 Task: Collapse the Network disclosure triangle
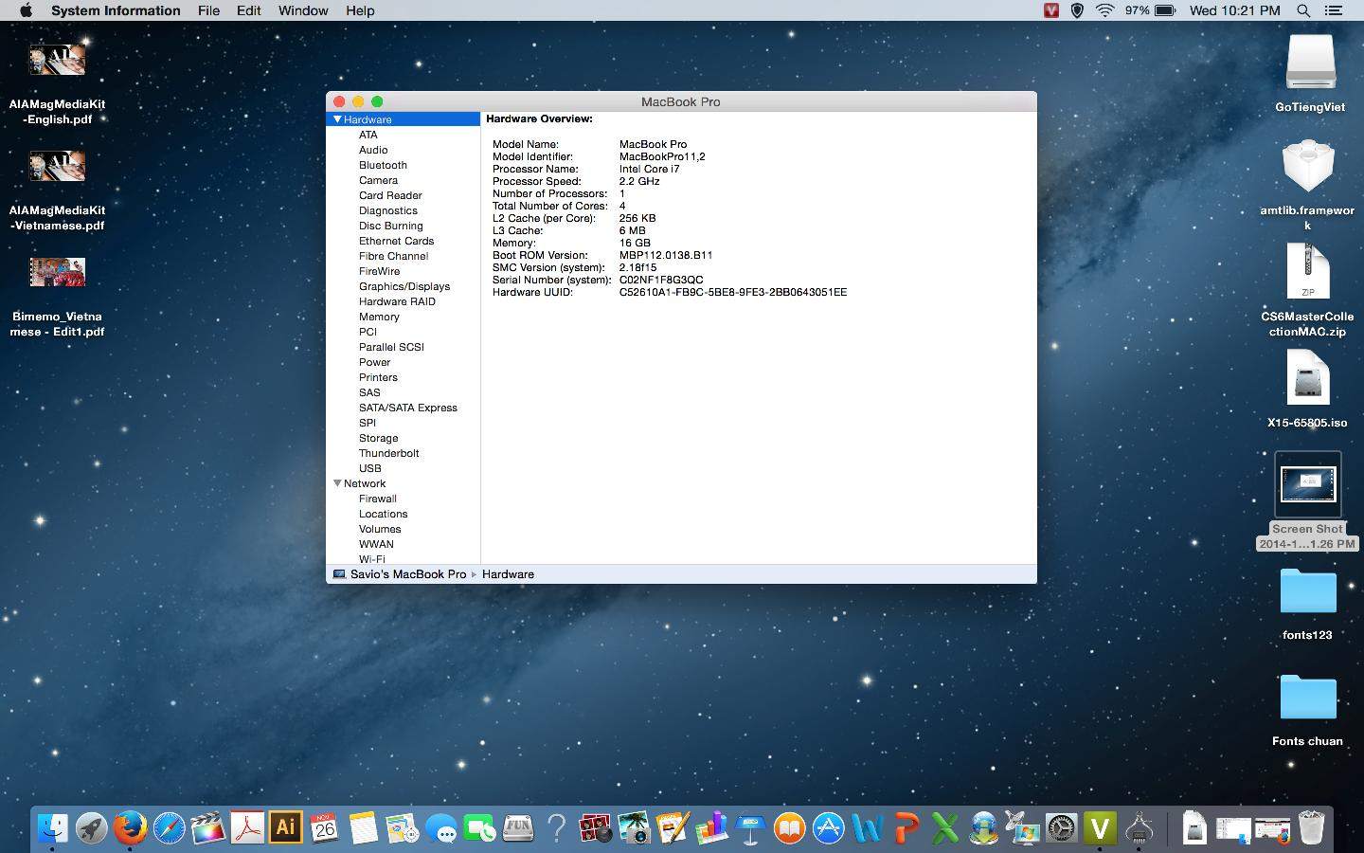coord(336,483)
